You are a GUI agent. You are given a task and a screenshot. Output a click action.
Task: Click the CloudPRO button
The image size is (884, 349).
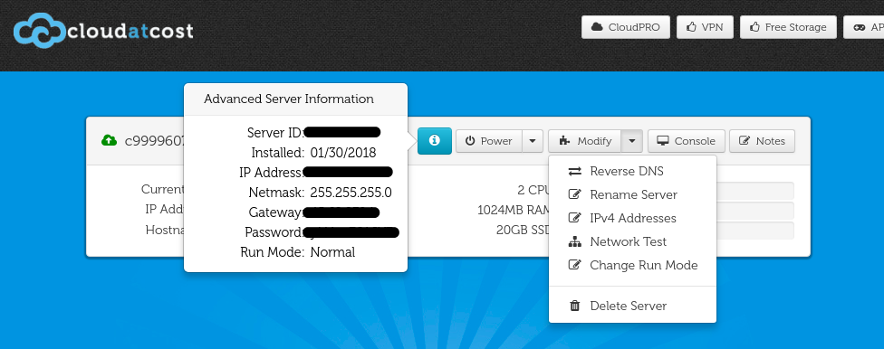625,27
